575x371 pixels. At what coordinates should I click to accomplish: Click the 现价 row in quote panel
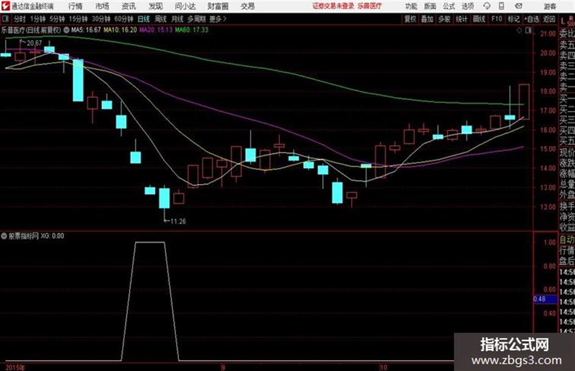(x=567, y=152)
